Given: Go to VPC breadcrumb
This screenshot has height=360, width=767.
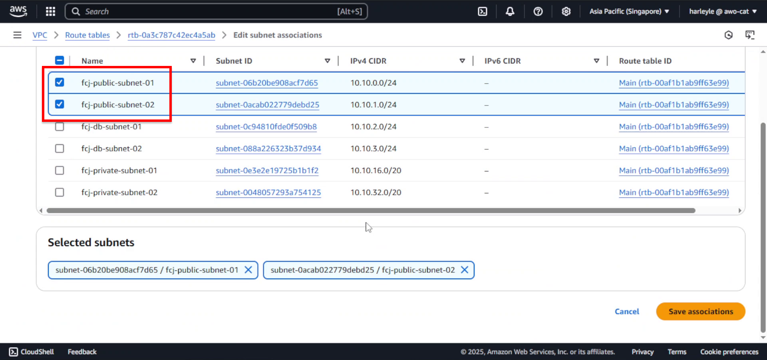Looking at the screenshot, I should [40, 35].
